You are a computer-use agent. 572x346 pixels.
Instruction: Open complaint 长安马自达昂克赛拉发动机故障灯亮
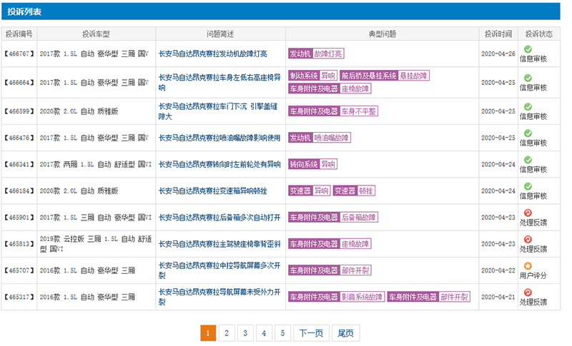[x=213, y=54]
